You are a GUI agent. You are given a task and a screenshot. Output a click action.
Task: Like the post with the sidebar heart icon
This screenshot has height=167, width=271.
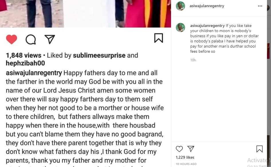(x=179, y=149)
